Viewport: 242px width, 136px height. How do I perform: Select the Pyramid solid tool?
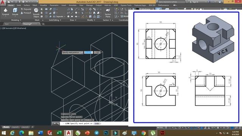6,12
